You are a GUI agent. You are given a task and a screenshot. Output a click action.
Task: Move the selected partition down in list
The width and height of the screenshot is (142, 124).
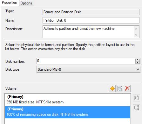[137, 108]
